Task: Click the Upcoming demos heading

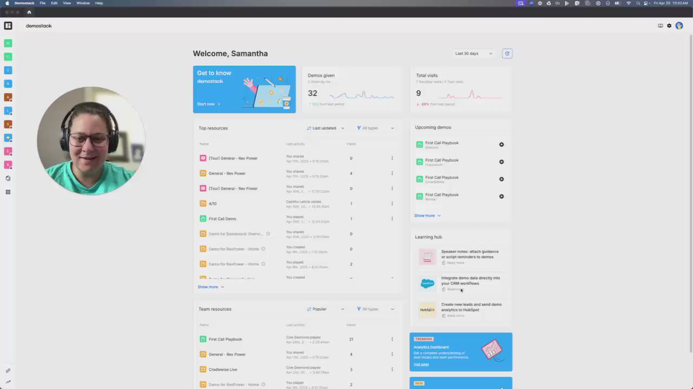Action: 433,128
